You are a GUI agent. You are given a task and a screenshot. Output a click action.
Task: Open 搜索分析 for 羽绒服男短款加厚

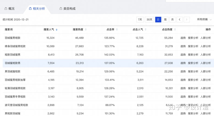click(x=193, y=80)
